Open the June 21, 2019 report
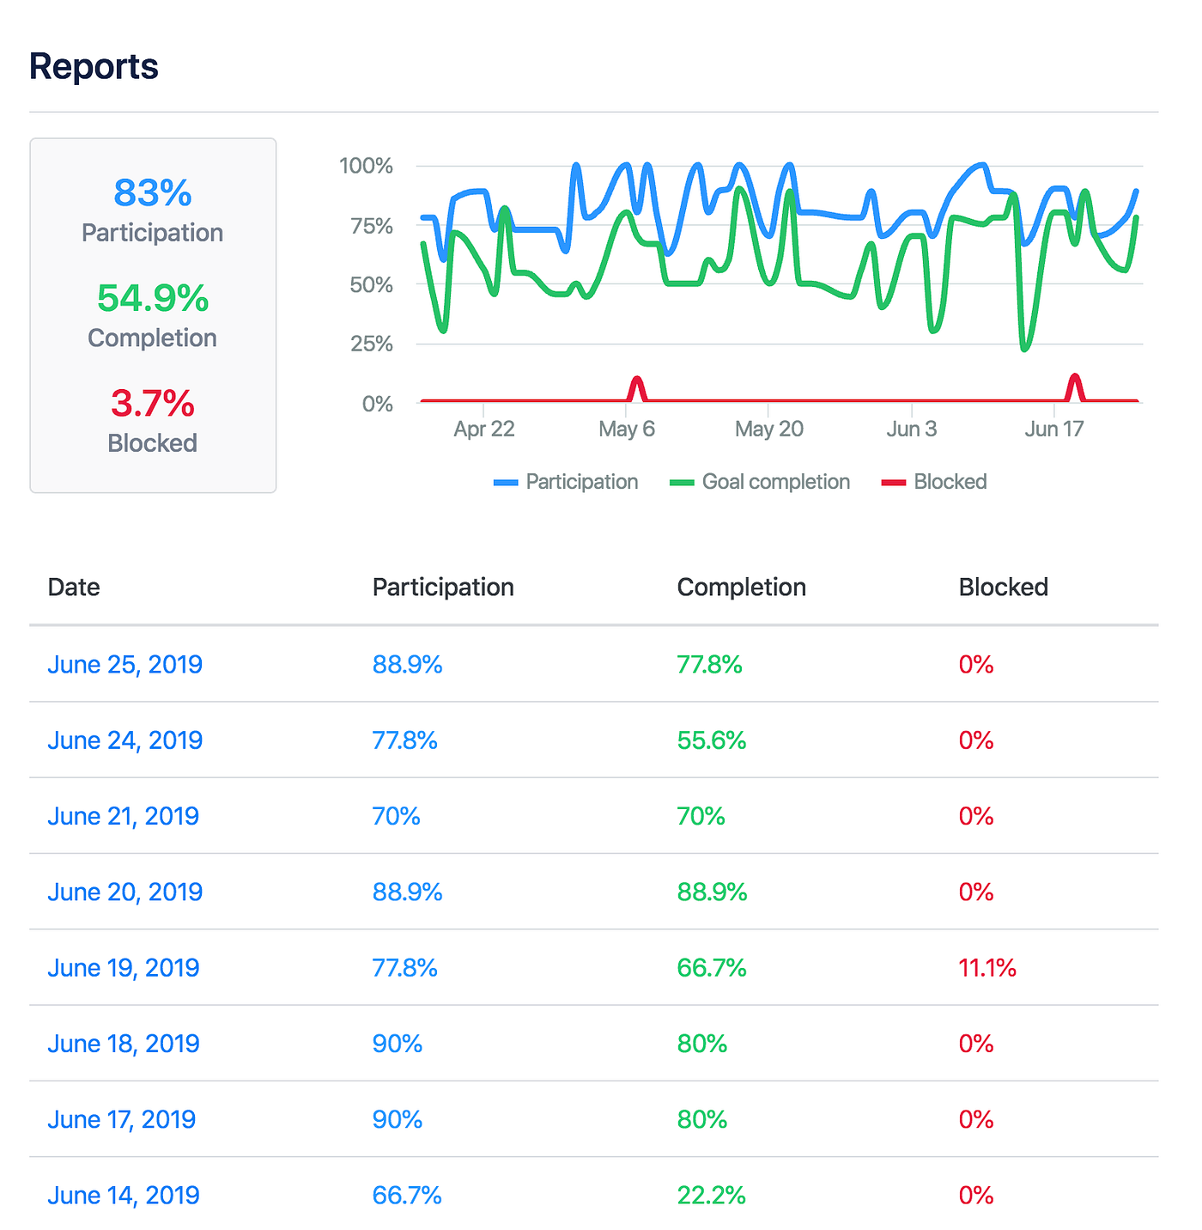 (121, 816)
